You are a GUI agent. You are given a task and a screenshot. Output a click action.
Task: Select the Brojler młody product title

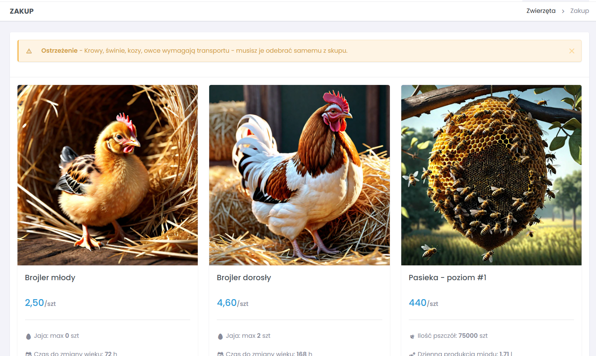click(x=50, y=278)
